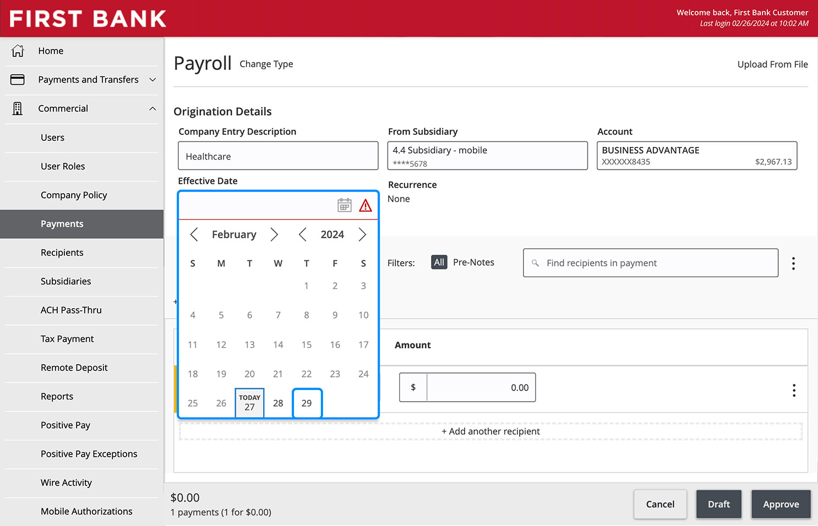The image size is (818, 526).
Task: Open Tax Payment menu item
Action: pos(82,339)
